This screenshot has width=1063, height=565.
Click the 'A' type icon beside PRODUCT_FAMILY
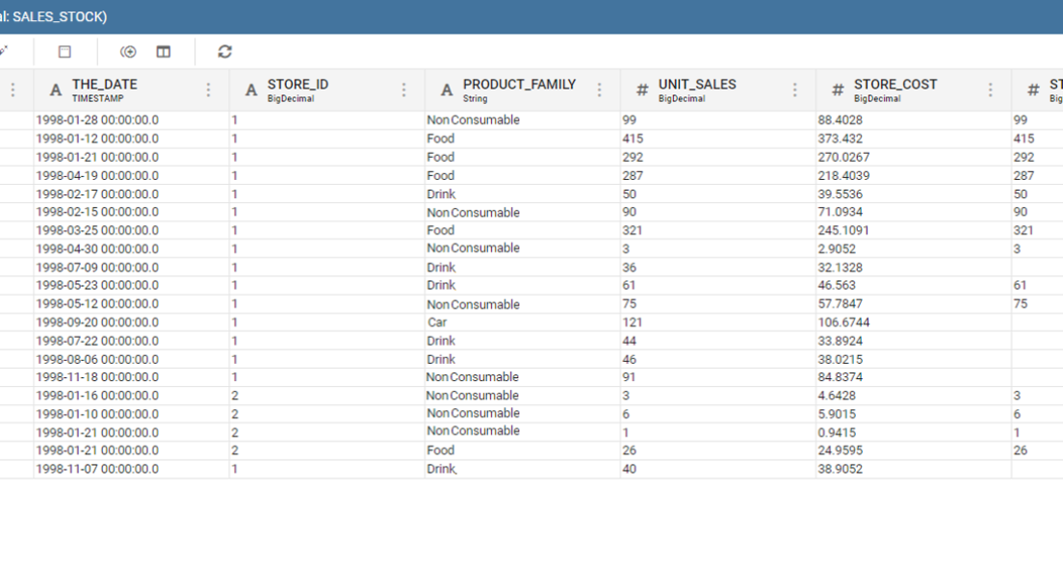pos(446,90)
